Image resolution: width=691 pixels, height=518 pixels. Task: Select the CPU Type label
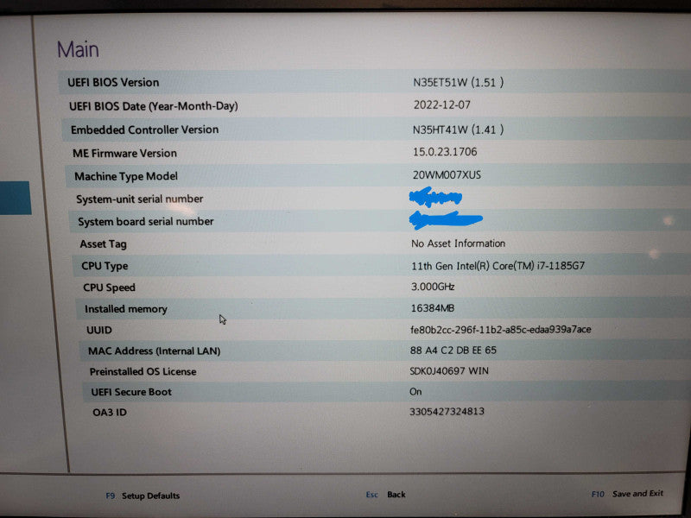pos(105,266)
